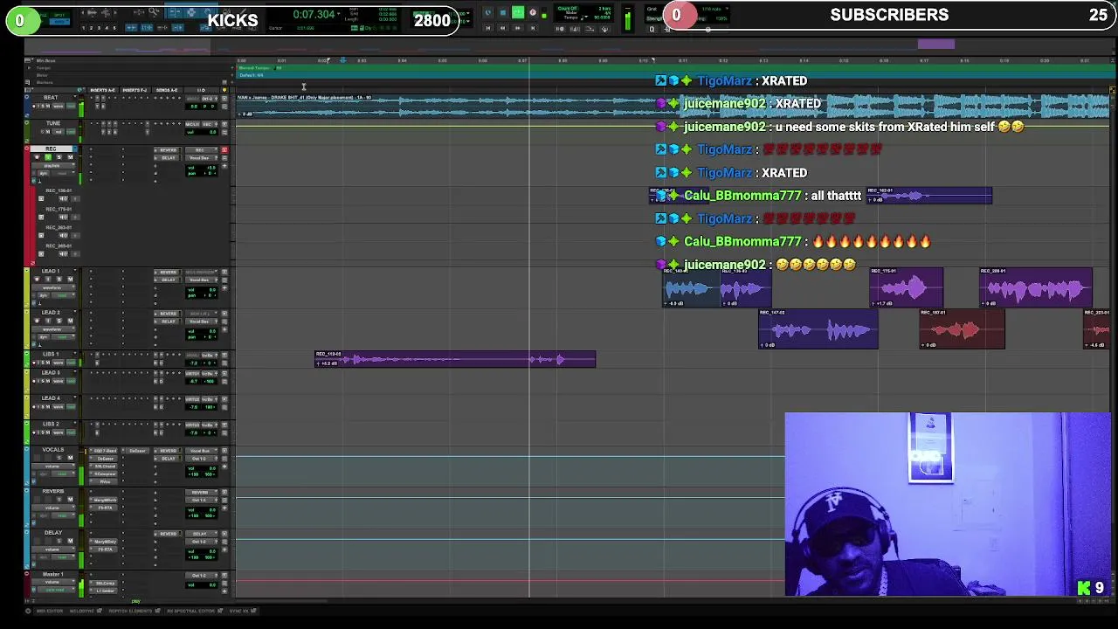Click the Rewind transport button
The image size is (1118, 629).
tap(502, 28)
